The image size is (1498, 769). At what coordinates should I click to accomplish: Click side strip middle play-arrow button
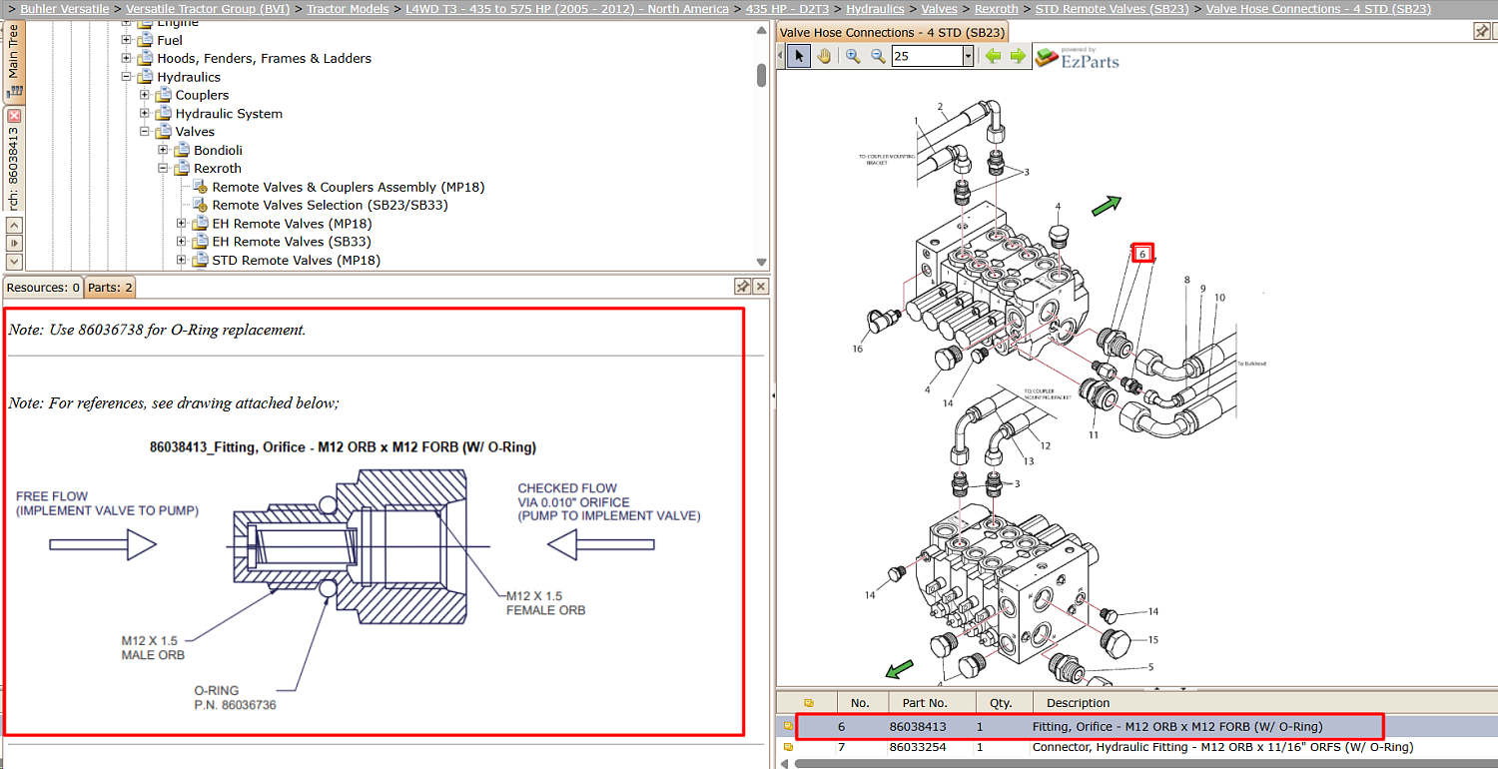tap(14, 243)
